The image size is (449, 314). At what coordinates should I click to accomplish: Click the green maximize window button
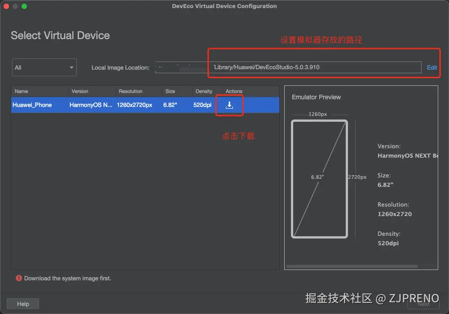(x=24, y=6)
